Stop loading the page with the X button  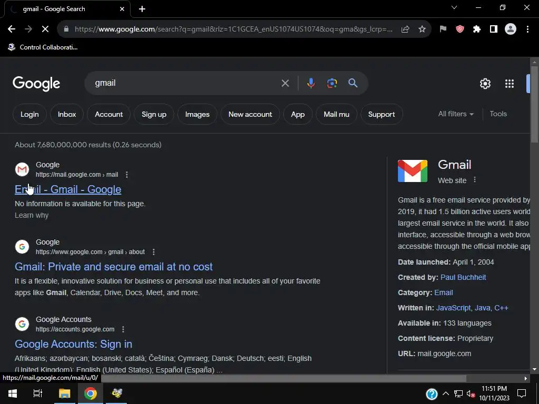click(45, 29)
